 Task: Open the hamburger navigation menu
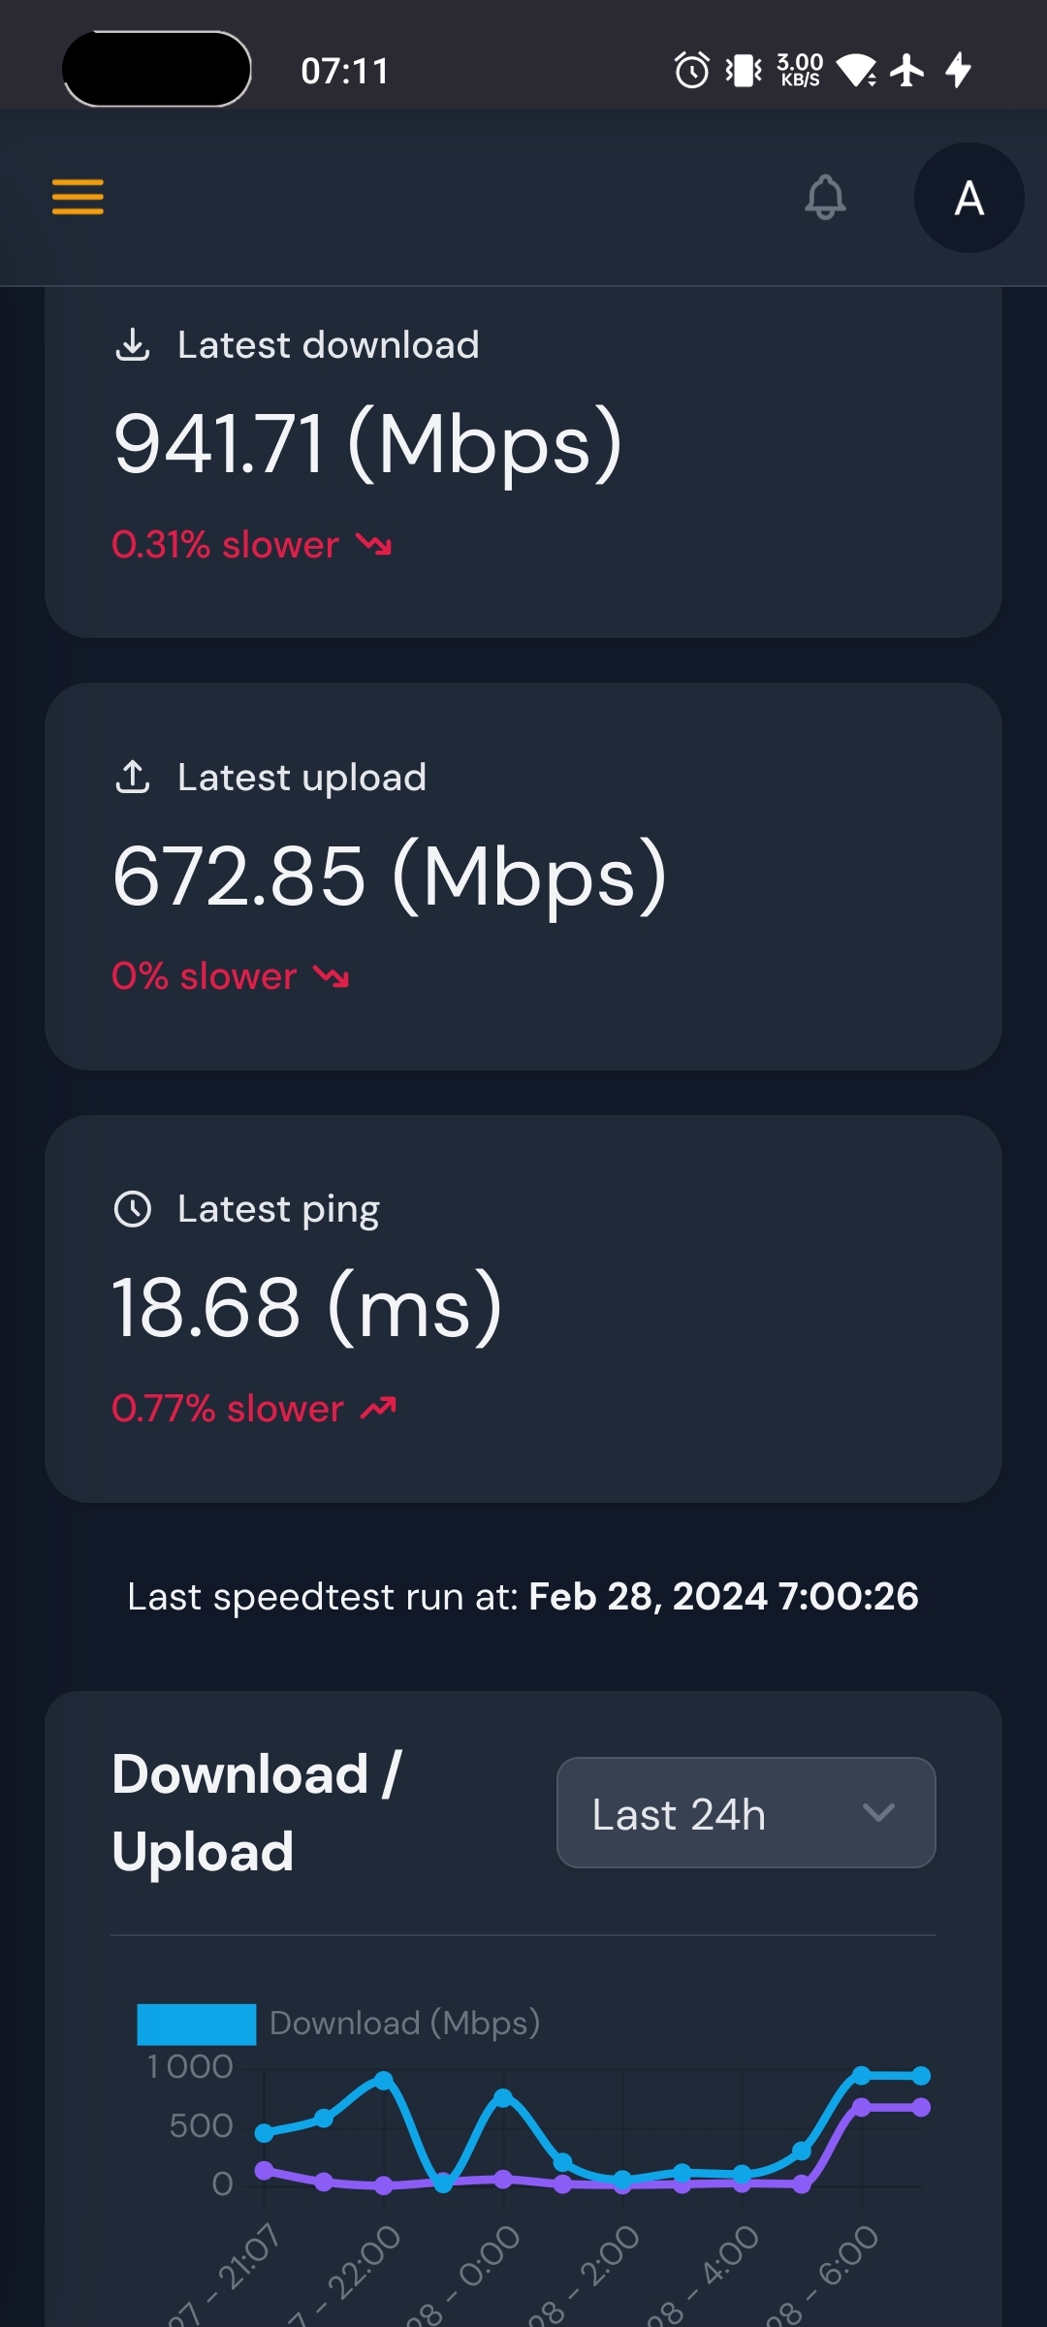pyautogui.click(x=78, y=197)
